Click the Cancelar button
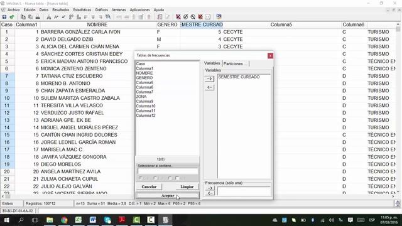Screen dimensions: 402x226 (x=149, y=187)
